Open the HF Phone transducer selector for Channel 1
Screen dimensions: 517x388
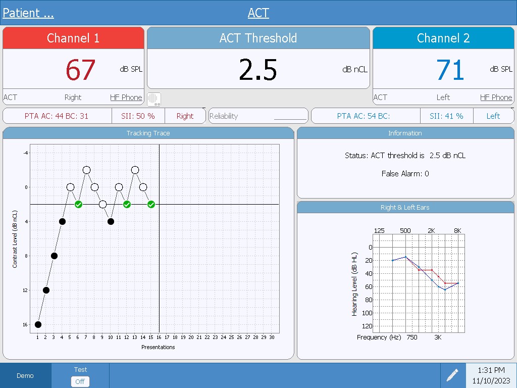[126, 97]
